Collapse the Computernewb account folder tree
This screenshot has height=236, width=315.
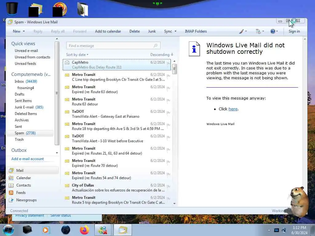click(x=31, y=74)
